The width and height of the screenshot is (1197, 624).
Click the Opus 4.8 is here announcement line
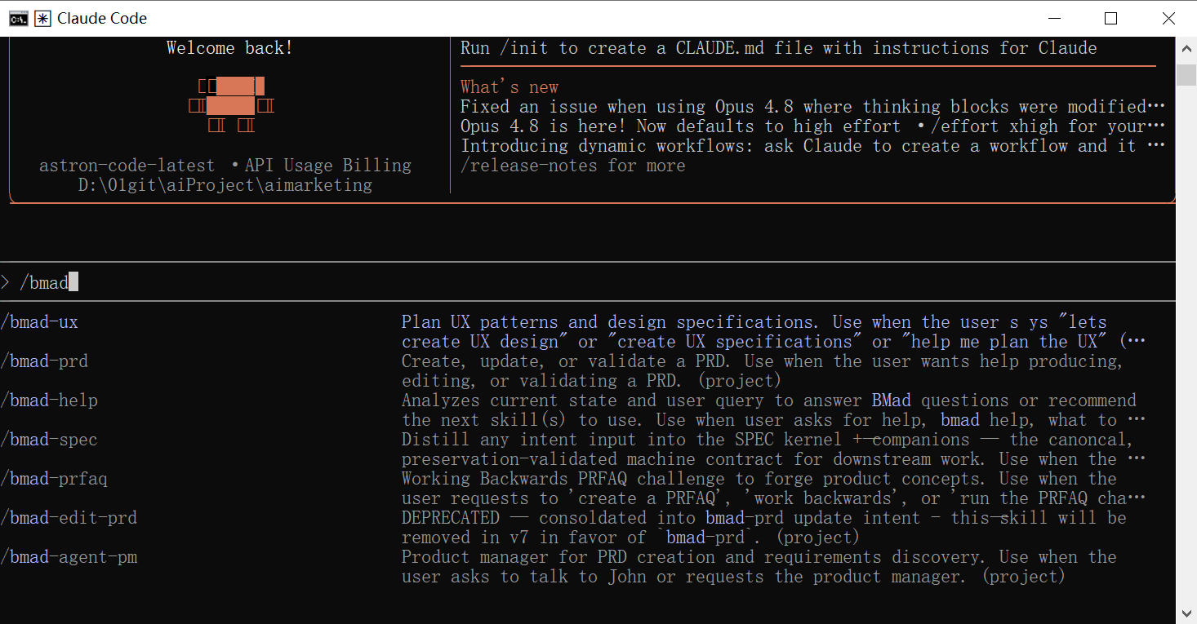[x=812, y=126]
